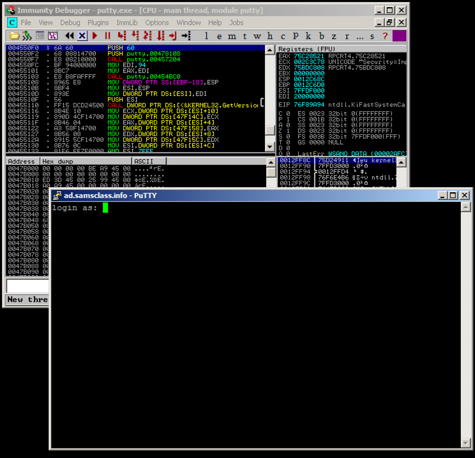Open the Options menu

coord(156,23)
